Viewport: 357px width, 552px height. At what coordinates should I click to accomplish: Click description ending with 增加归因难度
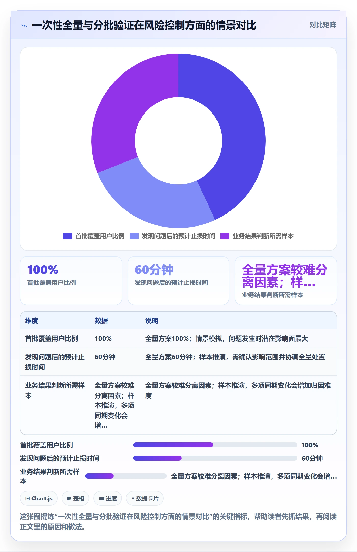pyautogui.click(x=238, y=390)
